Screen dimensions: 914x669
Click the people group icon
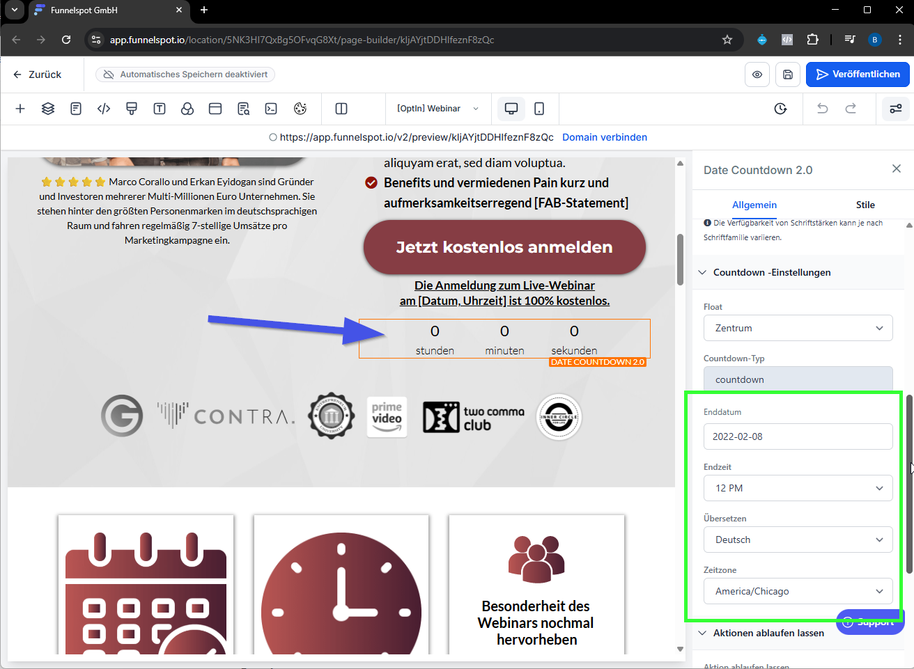coord(536,560)
